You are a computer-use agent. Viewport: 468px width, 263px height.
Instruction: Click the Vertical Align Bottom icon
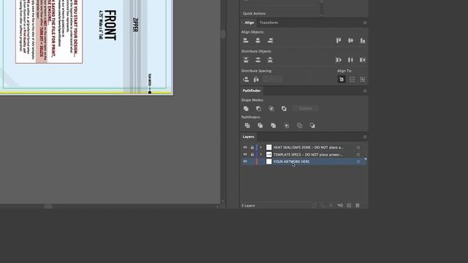pyautogui.click(x=363, y=40)
